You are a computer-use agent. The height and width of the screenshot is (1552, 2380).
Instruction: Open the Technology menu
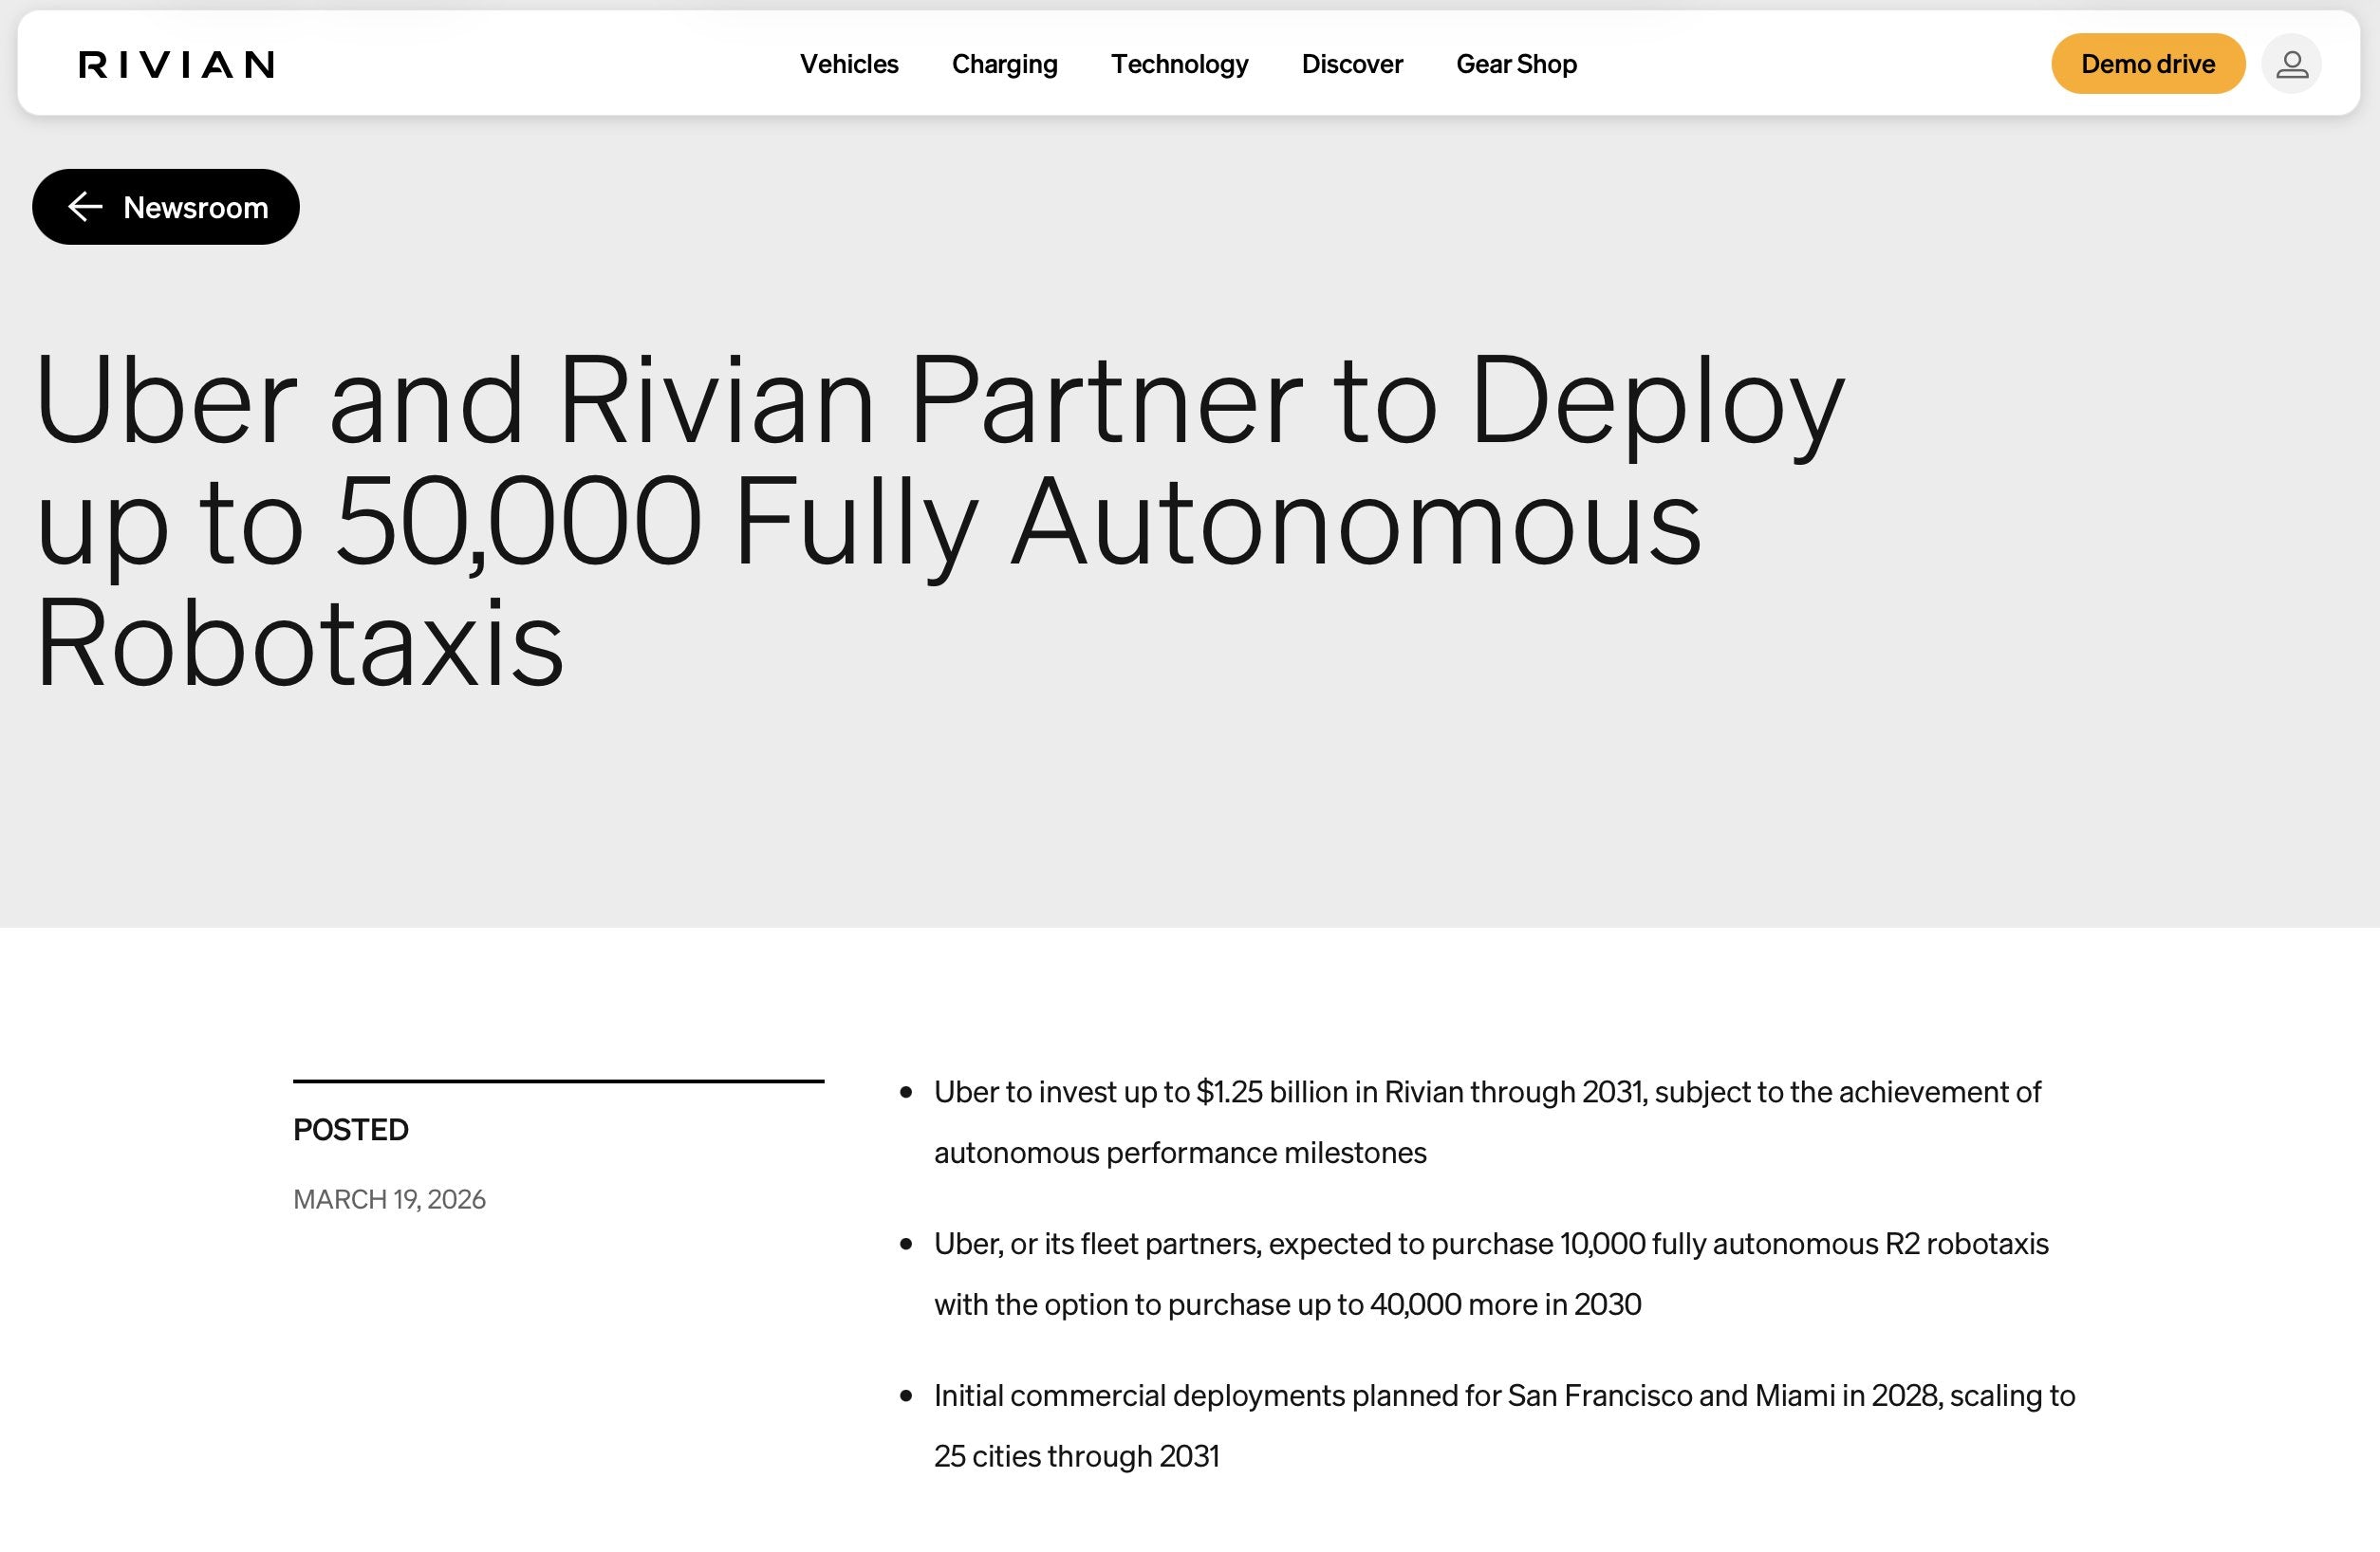[x=1179, y=64]
